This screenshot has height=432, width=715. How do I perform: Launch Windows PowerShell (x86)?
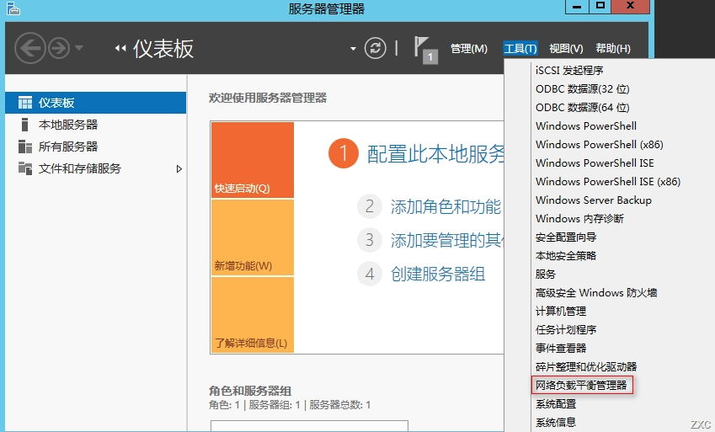[599, 144]
